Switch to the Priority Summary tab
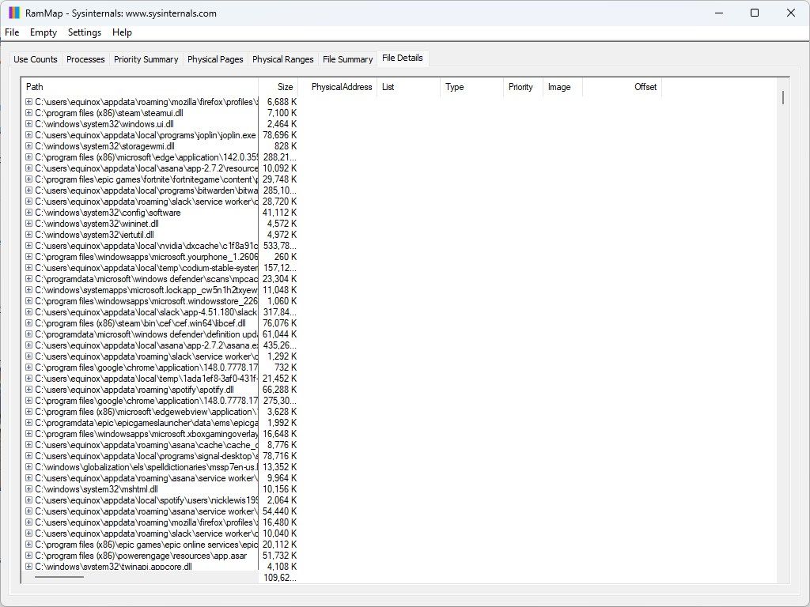Screen dimensions: 810x607 (146, 59)
